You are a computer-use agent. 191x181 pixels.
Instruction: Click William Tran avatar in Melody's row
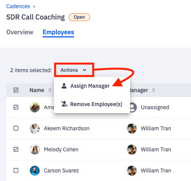pos(132,149)
